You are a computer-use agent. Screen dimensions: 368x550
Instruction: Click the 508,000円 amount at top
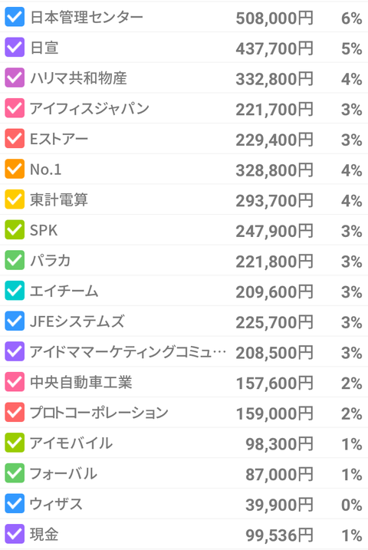tap(274, 18)
